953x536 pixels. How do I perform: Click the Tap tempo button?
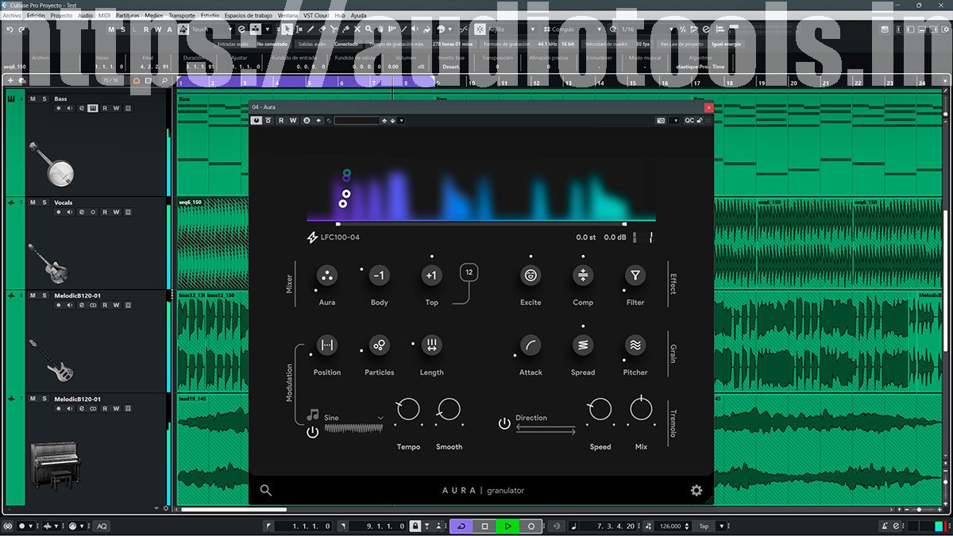pyautogui.click(x=704, y=526)
